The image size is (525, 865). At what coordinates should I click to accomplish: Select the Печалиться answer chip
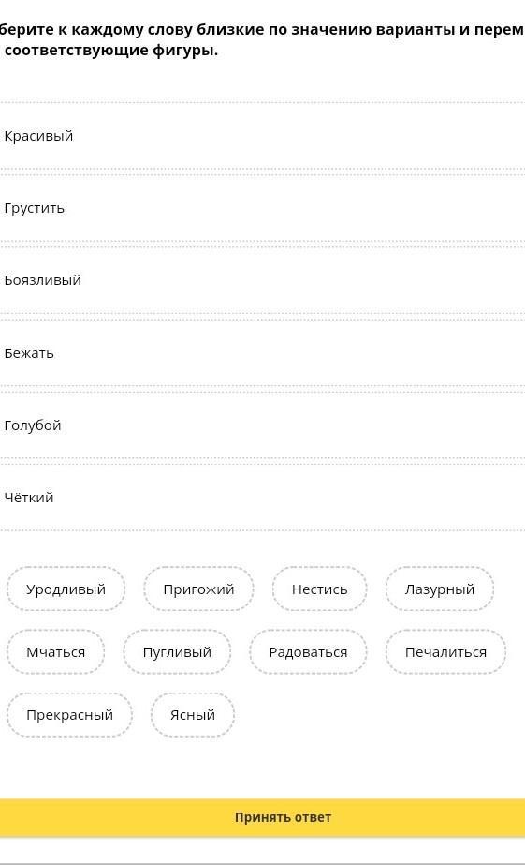pos(445,652)
